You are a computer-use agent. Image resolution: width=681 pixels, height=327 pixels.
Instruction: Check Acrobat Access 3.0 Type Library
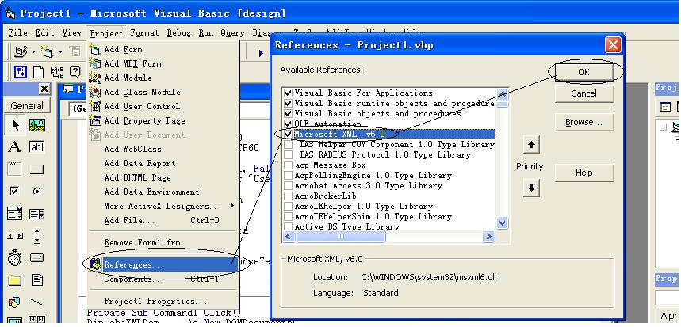point(288,185)
